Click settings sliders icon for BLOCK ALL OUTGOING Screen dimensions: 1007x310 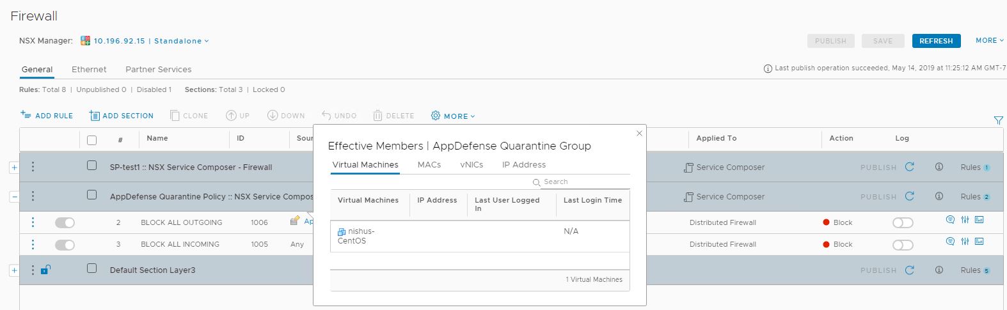coord(965,220)
